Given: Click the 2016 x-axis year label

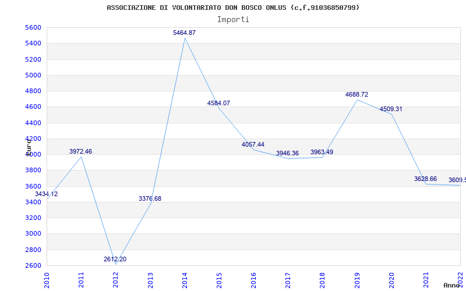Looking at the screenshot, I should coord(254,281).
